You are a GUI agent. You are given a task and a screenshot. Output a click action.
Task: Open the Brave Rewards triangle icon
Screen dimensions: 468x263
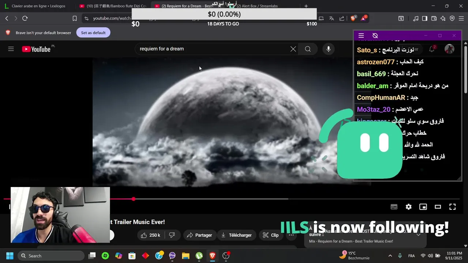364,18
